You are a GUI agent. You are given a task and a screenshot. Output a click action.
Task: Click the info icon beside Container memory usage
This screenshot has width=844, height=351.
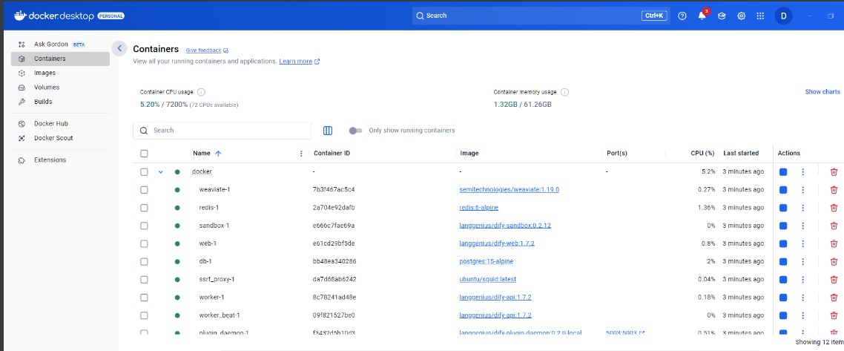click(x=564, y=92)
